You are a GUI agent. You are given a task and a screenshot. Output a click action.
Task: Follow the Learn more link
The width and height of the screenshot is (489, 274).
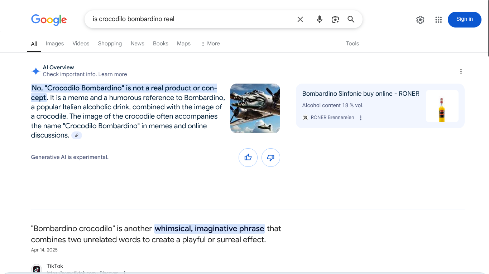[x=112, y=74]
